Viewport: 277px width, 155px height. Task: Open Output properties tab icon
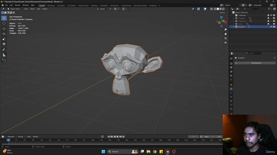pyautogui.click(x=231, y=68)
